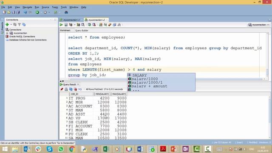Expand the myconnection tree node

point(7,33)
